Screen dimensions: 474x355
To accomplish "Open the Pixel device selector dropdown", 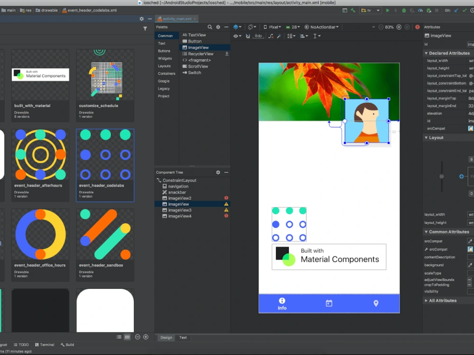I will [x=273, y=27].
